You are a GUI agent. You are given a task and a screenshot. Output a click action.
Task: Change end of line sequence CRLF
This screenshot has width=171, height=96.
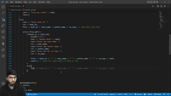[126, 94]
